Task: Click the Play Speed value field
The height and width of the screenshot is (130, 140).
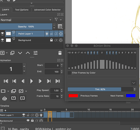Action: 55,91
